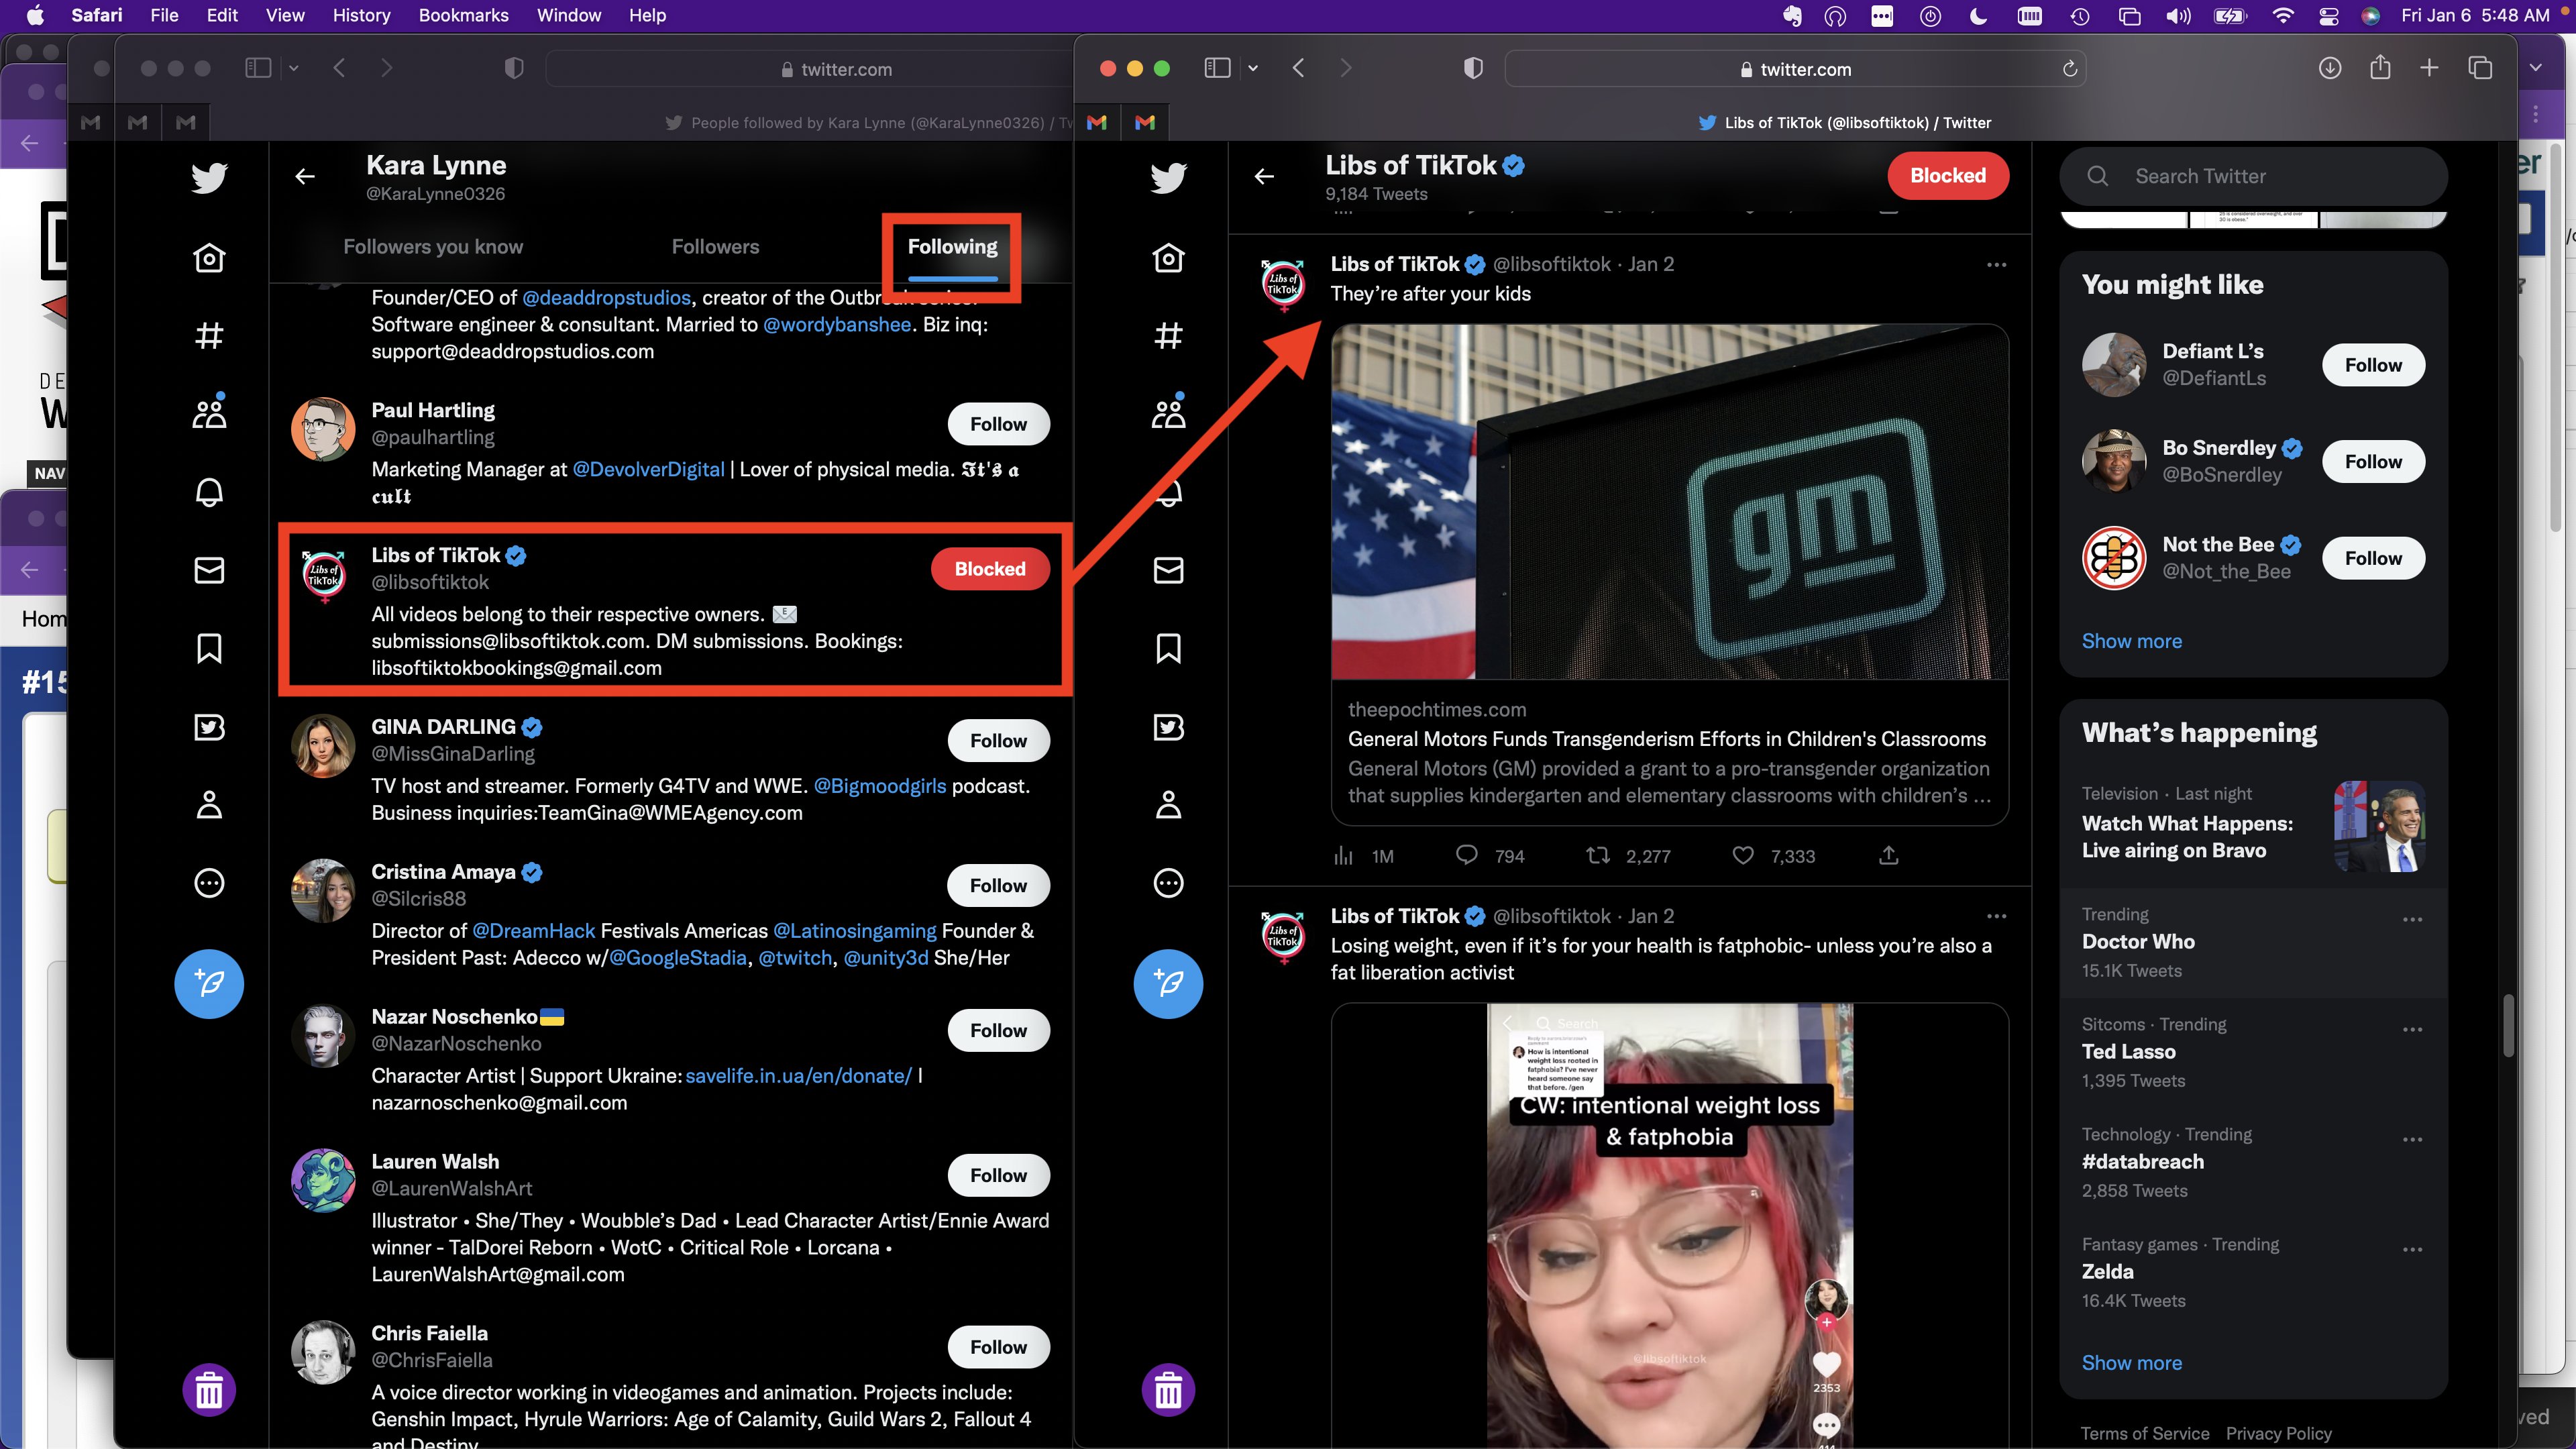Open Communities icon in left Kara Lynne window
This screenshot has width=2576, height=1449.
coord(209,412)
